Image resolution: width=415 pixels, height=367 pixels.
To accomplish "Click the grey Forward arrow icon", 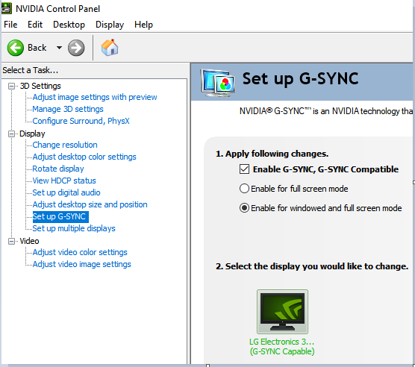I will coord(76,48).
